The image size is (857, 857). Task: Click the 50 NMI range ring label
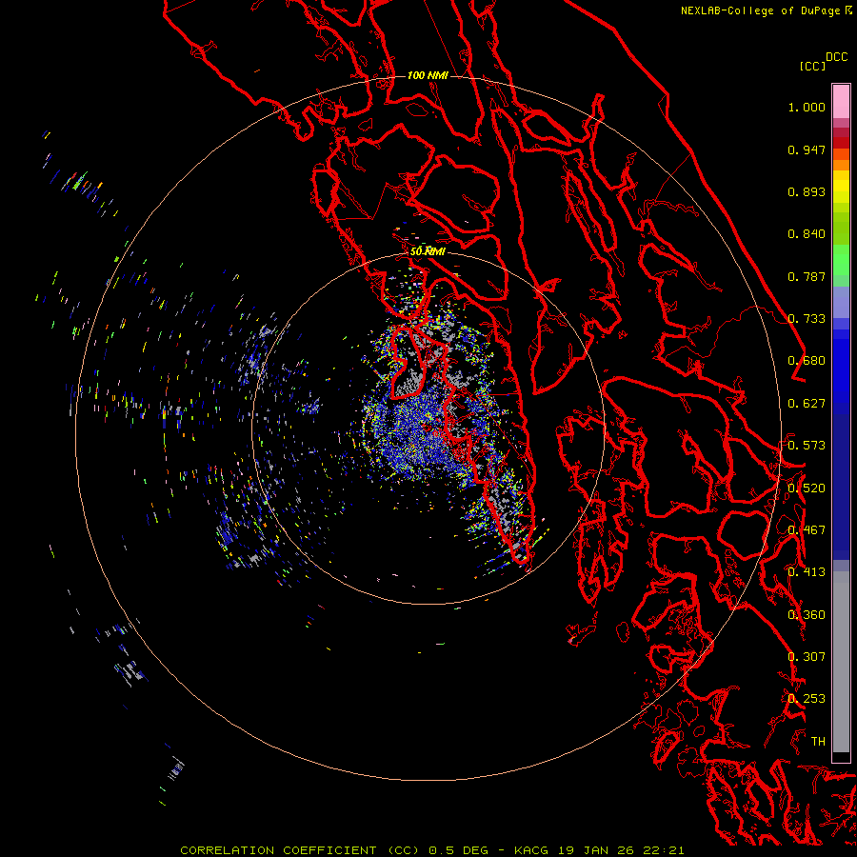(x=428, y=251)
